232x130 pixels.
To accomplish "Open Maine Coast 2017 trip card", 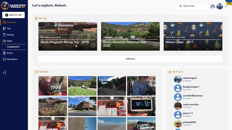I will (193, 36).
